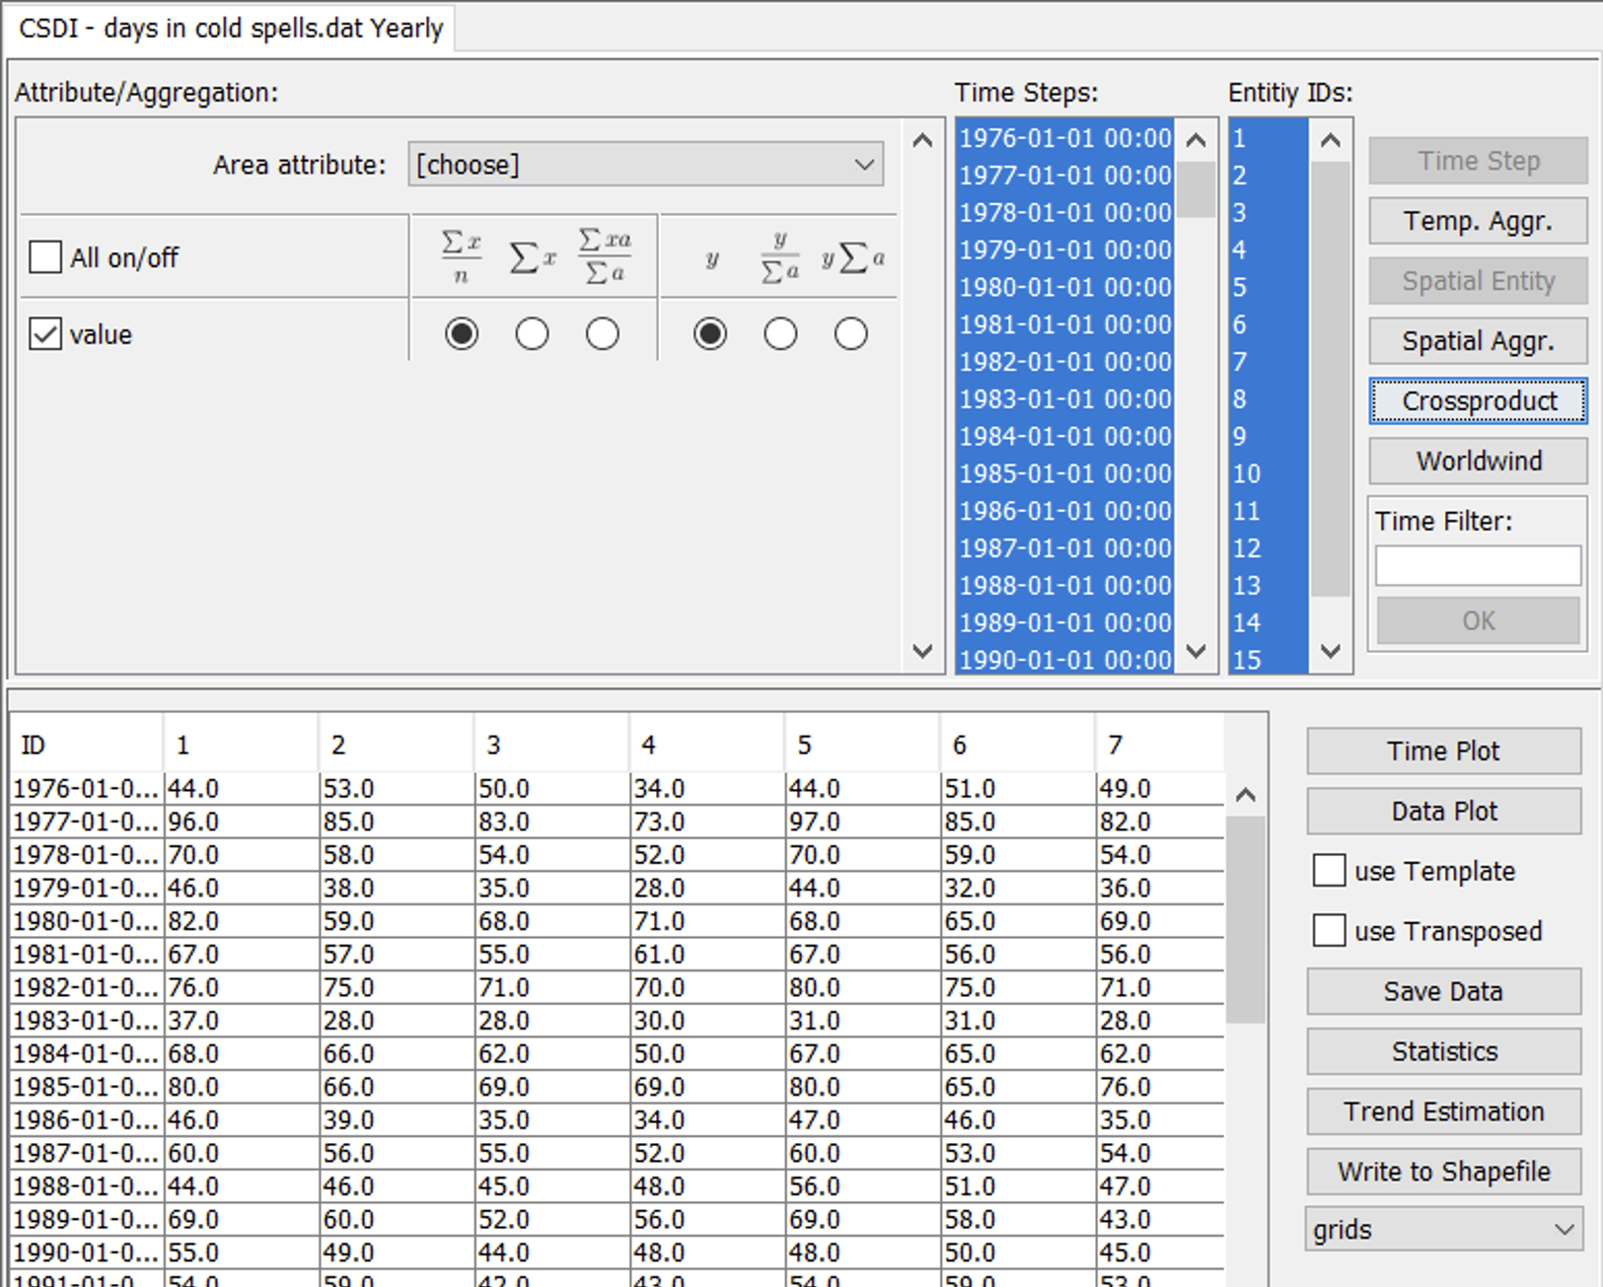1603x1287 pixels.
Task: Expand the grids dropdown
Action: pyautogui.click(x=1443, y=1230)
